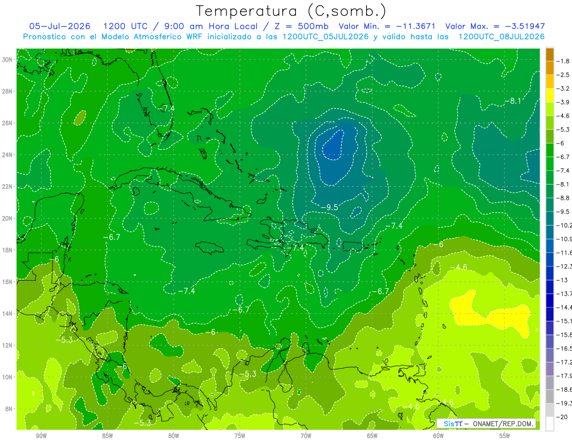Pick the legend swatch between -10.9 and -11.6
Image resolution: width=572 pixels, height=442 pixels.
[550, 246]
